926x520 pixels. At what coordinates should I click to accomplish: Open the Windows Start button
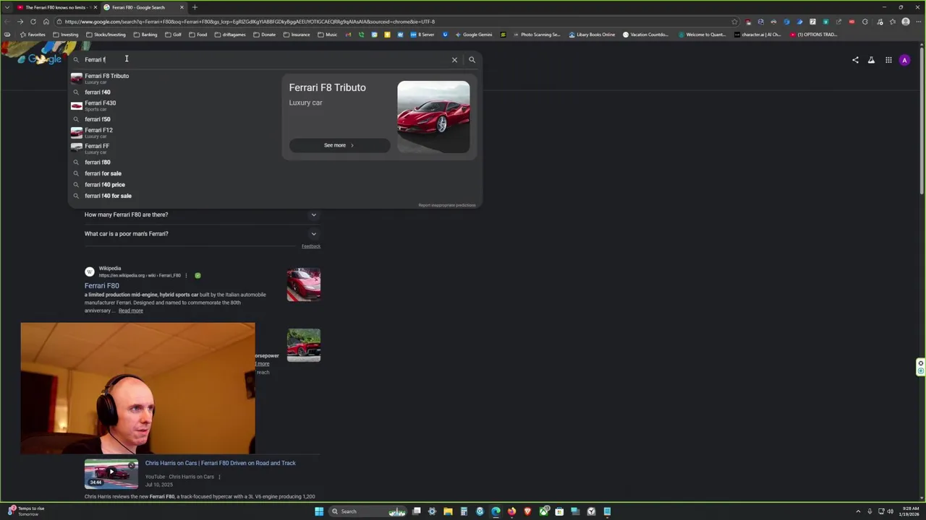[x=318, y=511]
